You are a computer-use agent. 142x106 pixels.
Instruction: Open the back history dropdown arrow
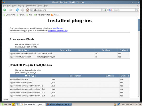(8, 10)
